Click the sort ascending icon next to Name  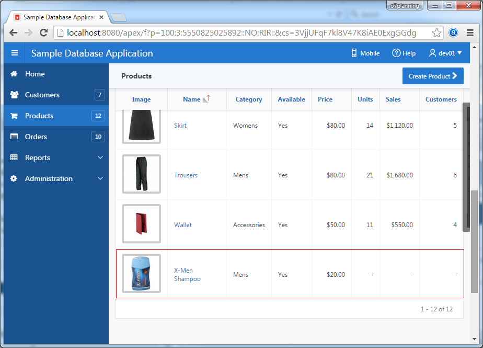tap(206, 99)
